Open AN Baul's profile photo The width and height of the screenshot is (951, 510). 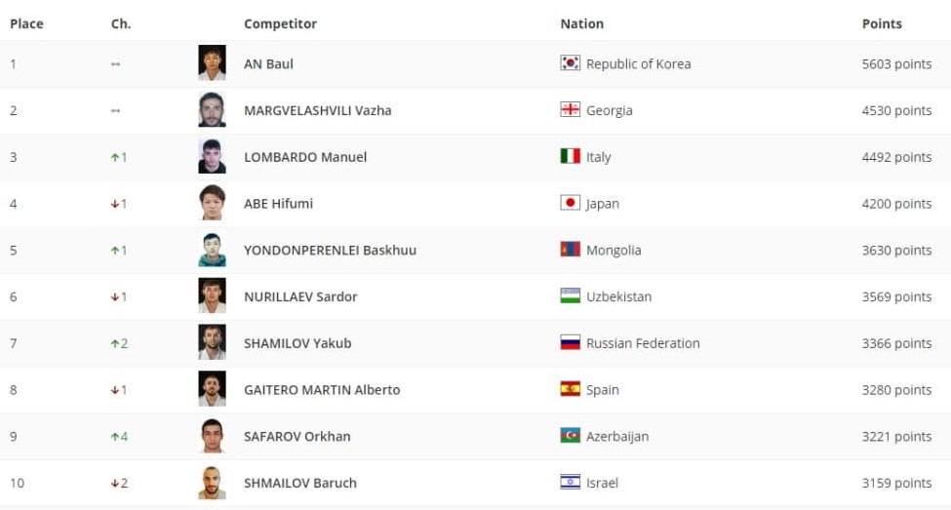coord(212,63)
